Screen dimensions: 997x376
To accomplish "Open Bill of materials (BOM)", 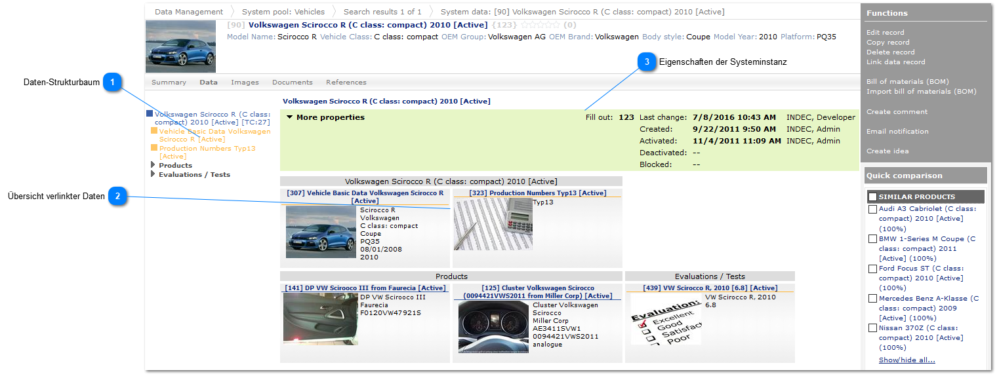I will [907, 81].
